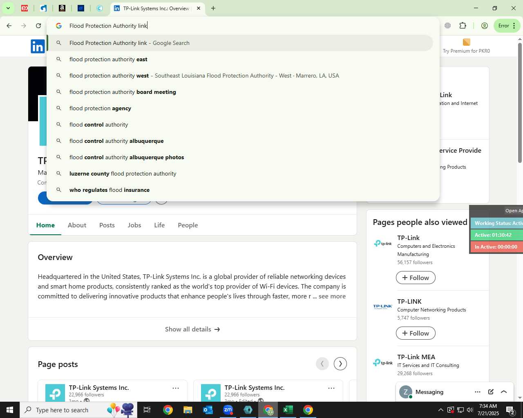
Task: Click 'Show all details' link
Action: (x=192, y=329)
